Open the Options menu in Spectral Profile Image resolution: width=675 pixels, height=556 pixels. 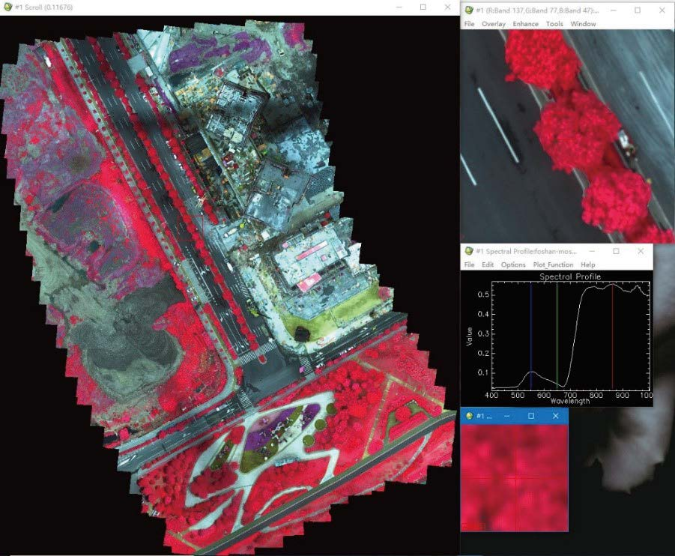[513, 265]
